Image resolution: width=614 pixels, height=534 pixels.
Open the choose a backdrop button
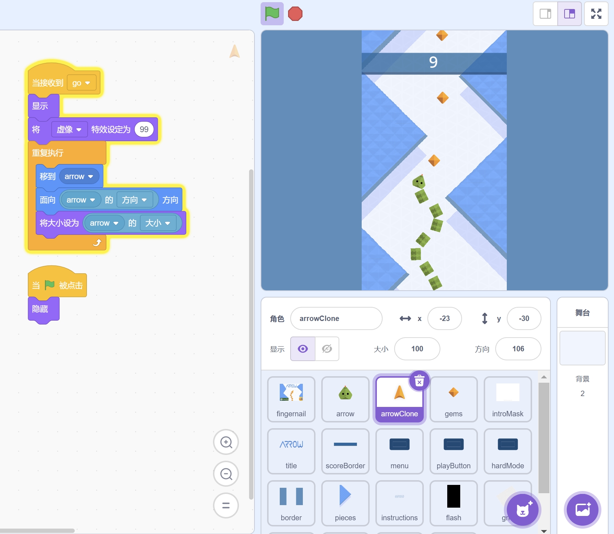(x=582, y=510)
